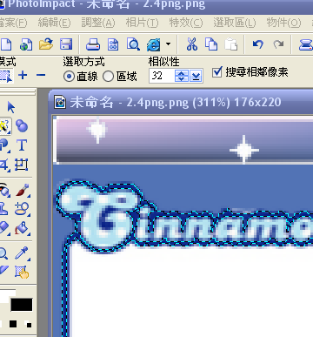313x337 pixels.
Task: Select the blue spheres Z-merge tool
Action: click(x=22, y=126)
